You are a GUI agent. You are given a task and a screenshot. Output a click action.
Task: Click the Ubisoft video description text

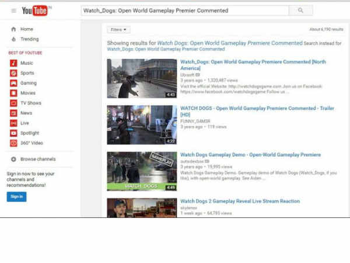pyautogui.click(x=251, y=89)
